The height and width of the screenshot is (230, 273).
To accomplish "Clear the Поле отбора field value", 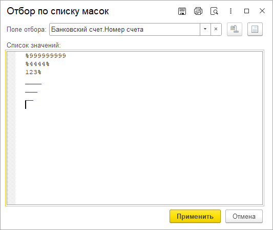I will click(x=216, y=29).
